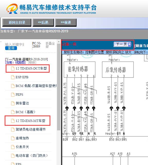
Task: Click the page icon beside 驾驶员电动座椅调节
Action: coord(13,129)
